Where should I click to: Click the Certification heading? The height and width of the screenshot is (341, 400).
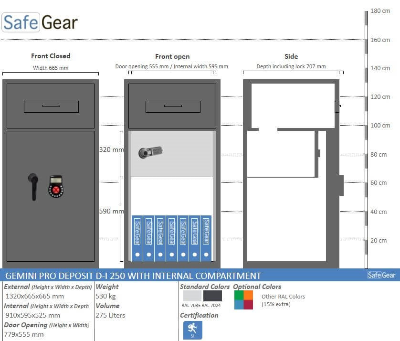(199, 316)
